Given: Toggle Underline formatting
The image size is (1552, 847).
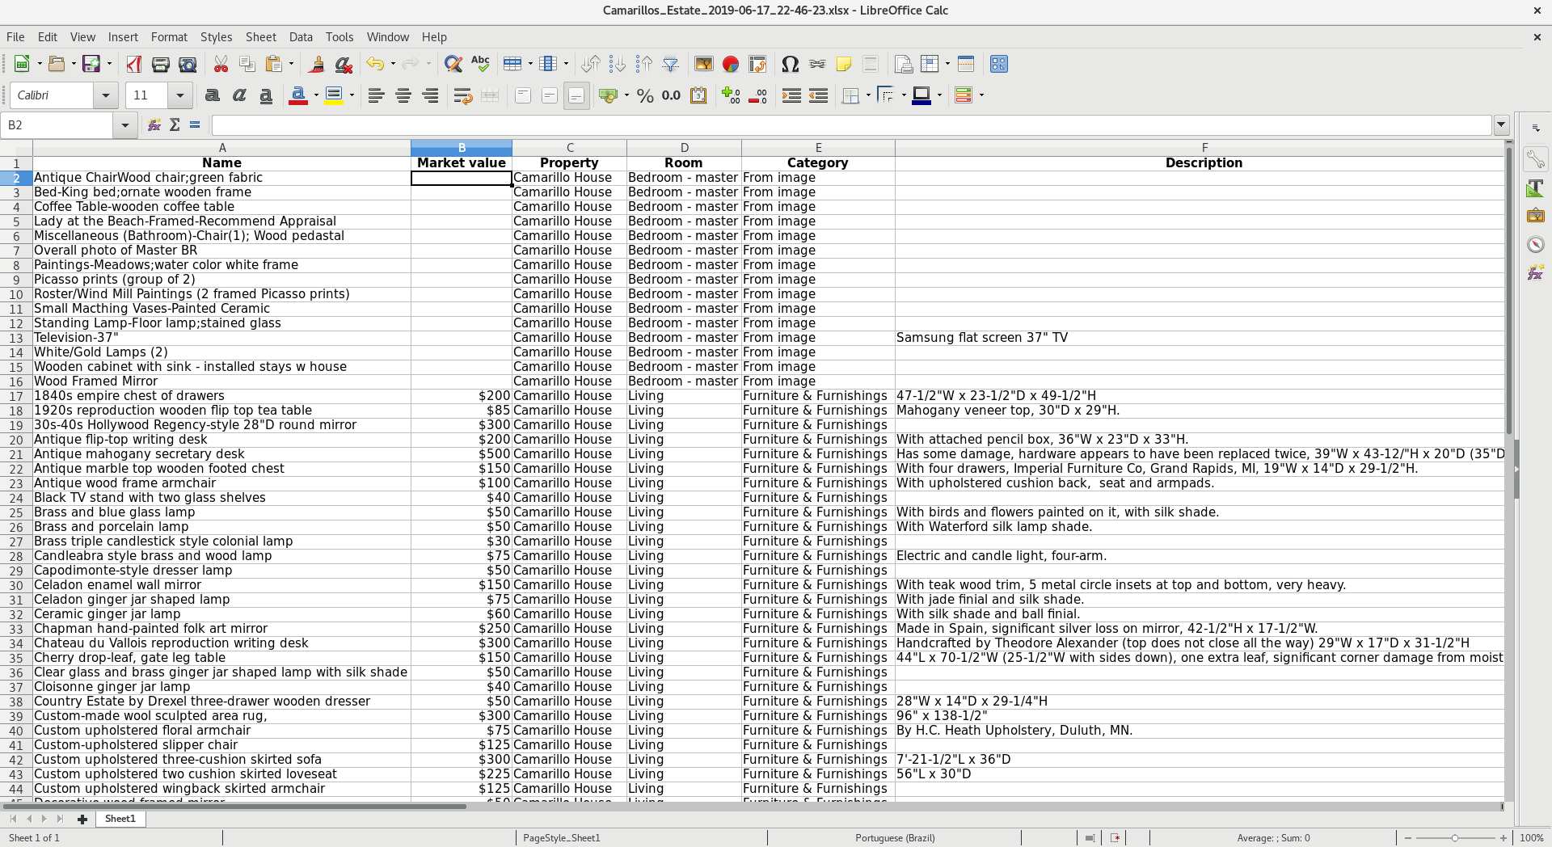Looking at the screenshot, I should coord(266,95).
